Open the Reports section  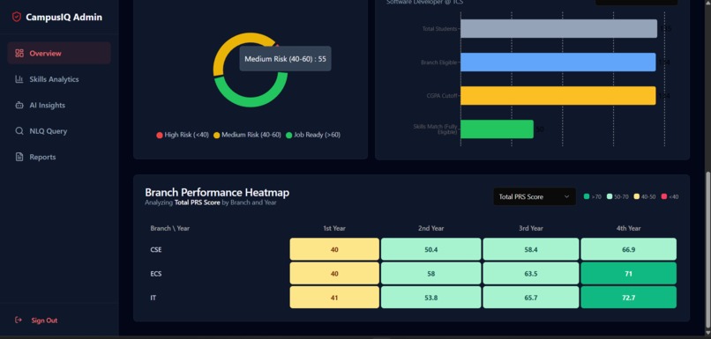pos(59,157)
